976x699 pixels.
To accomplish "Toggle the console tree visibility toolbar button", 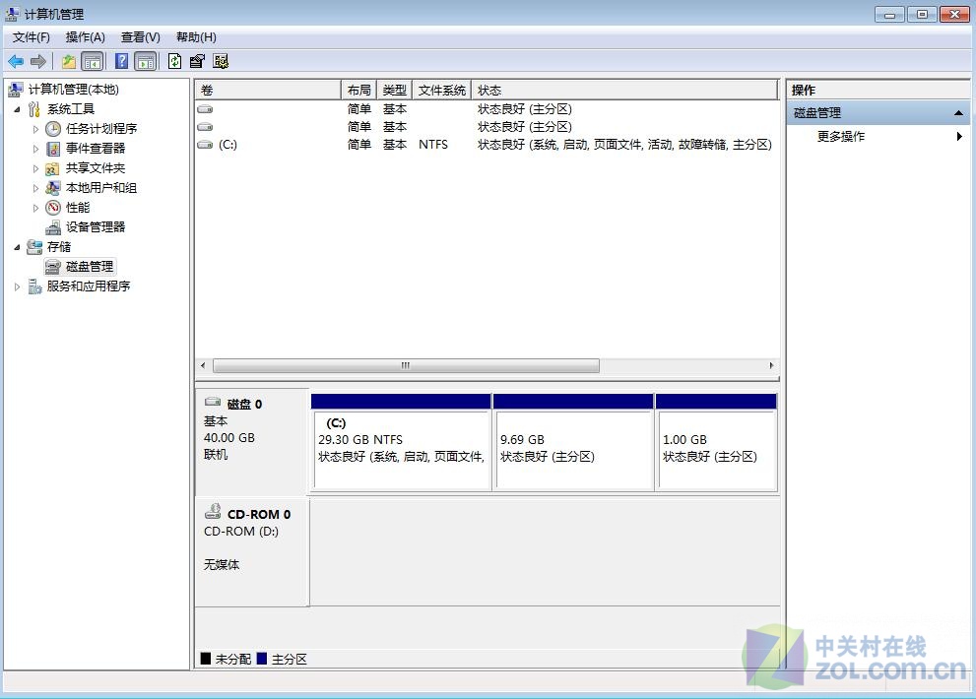I will [x=93, y=60].
